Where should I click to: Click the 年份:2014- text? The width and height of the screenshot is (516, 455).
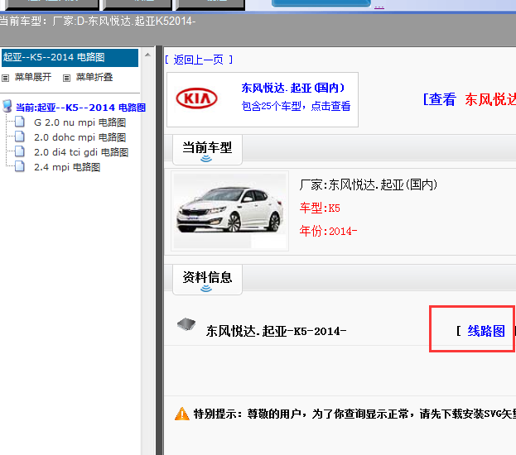(328, 231)
